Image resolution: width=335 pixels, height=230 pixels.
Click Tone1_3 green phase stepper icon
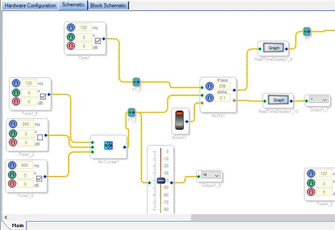pos(311,183)
